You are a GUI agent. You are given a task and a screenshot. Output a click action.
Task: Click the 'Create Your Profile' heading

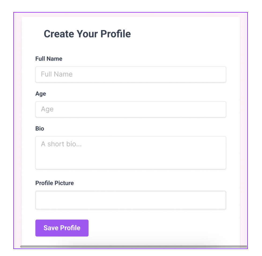(x=87, y=34)
